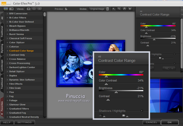Click the Nik Software logo
The image size is (183, 126).
[6, 3]
